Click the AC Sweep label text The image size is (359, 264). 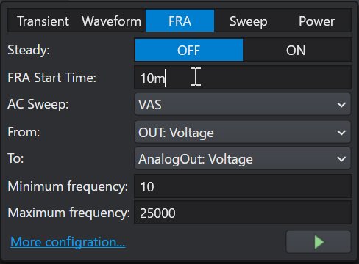[x=38, y=105]
